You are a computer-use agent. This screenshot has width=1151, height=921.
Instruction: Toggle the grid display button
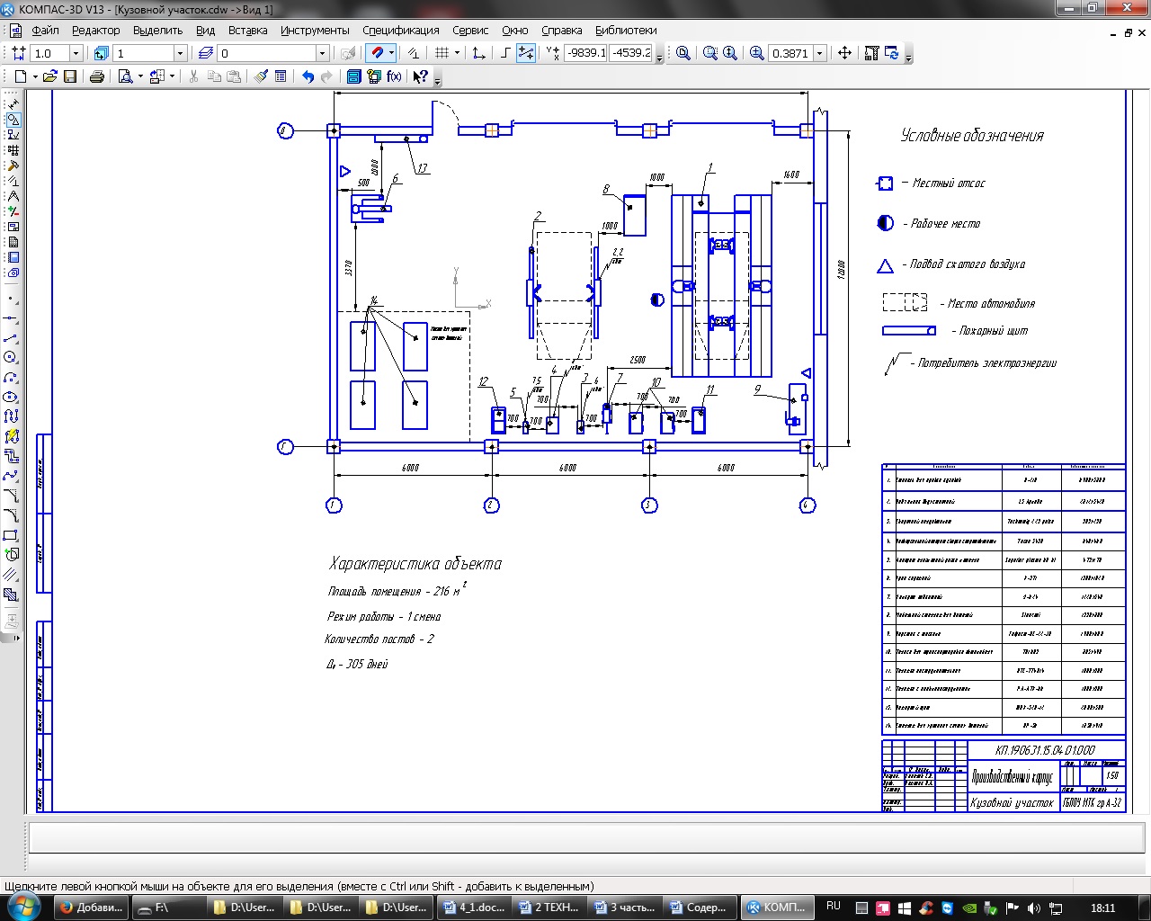[x=442, y=53]
